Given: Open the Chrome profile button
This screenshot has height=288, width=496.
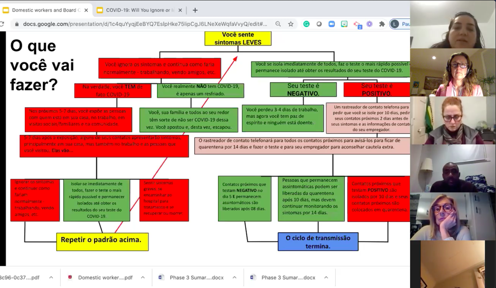Looking at the screenshot, I should click(x=400, y=24).
